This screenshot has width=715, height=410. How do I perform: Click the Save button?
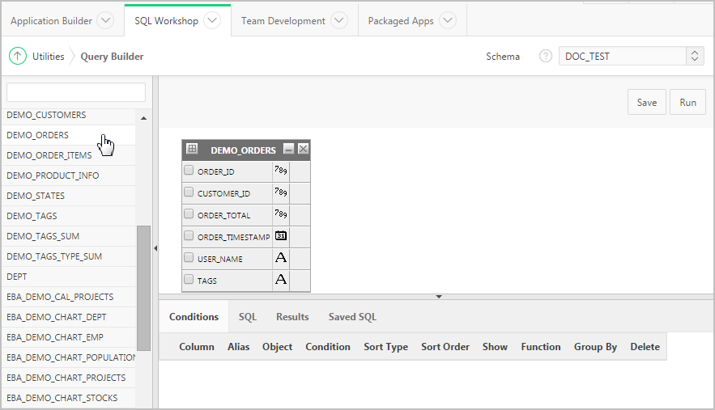pos(646,103)
